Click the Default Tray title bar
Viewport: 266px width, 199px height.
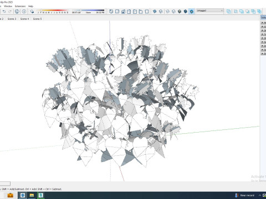tap(263, 18)
